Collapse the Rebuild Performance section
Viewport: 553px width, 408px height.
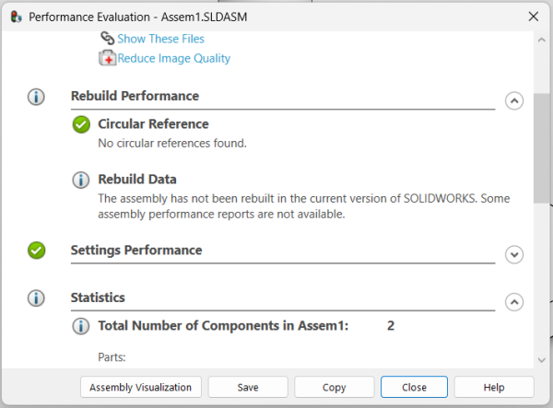[x=514, y=101]
